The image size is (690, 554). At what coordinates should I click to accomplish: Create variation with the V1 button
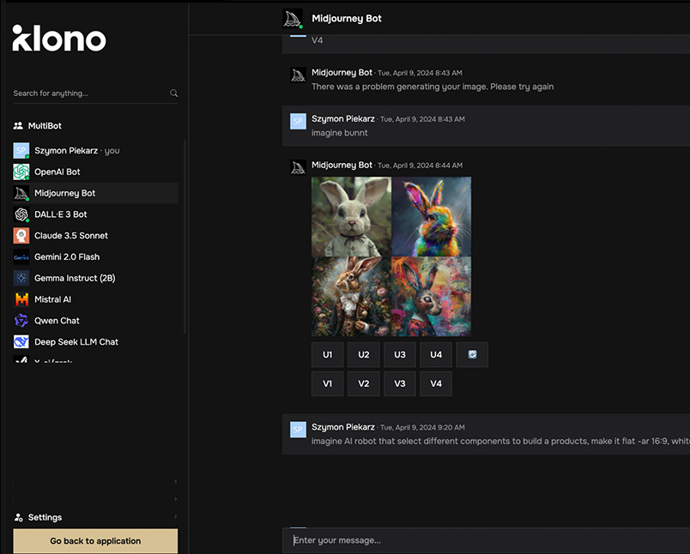click(327, 383)
